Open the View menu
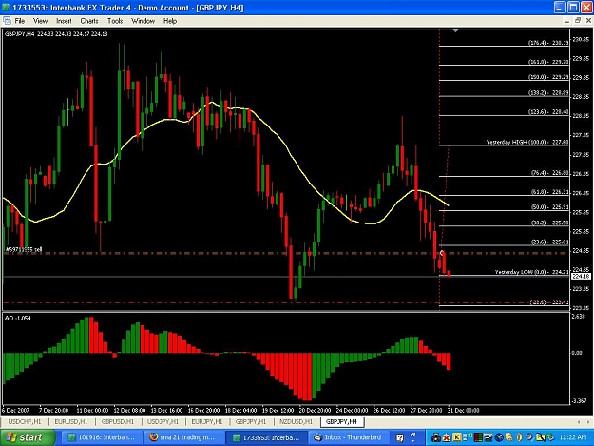The width and height of the screenshot is (594, 446). pos(40,21)
